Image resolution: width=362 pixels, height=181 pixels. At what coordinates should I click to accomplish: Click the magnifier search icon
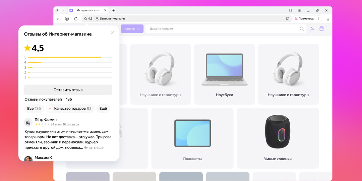[x=302, y=28]
